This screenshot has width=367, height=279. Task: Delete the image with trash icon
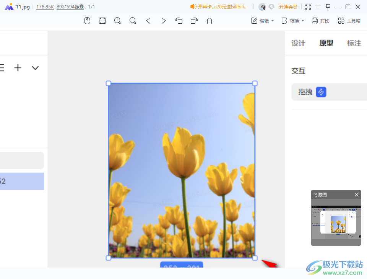coord(209,21)
